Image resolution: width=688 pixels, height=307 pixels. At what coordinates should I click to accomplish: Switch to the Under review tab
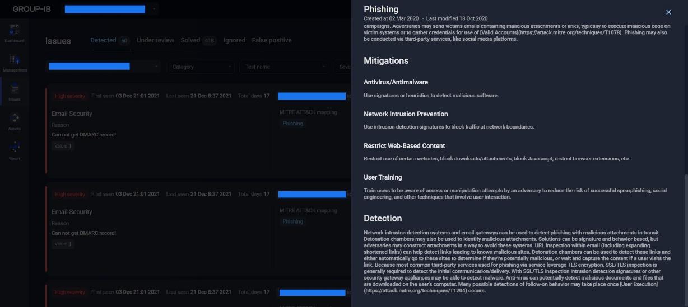coord(155,40)
